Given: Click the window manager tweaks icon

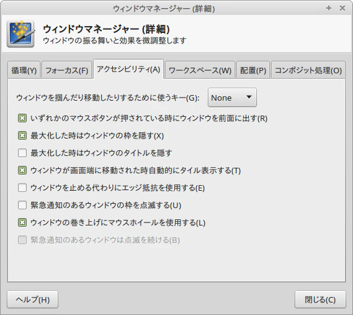Looking at the screenshot, I should click(x=20, y=34).
